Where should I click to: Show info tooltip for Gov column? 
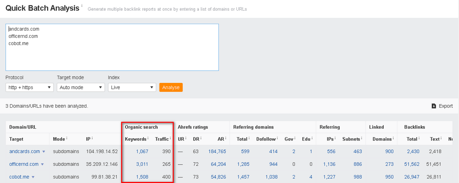coord(295,138)
